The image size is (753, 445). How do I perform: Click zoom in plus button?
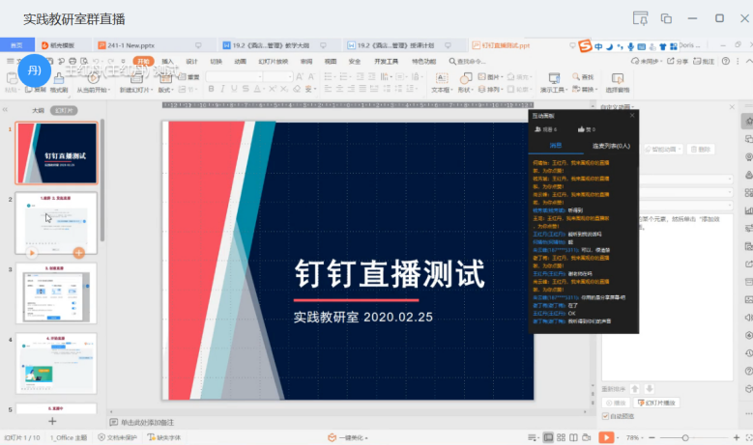737,437
